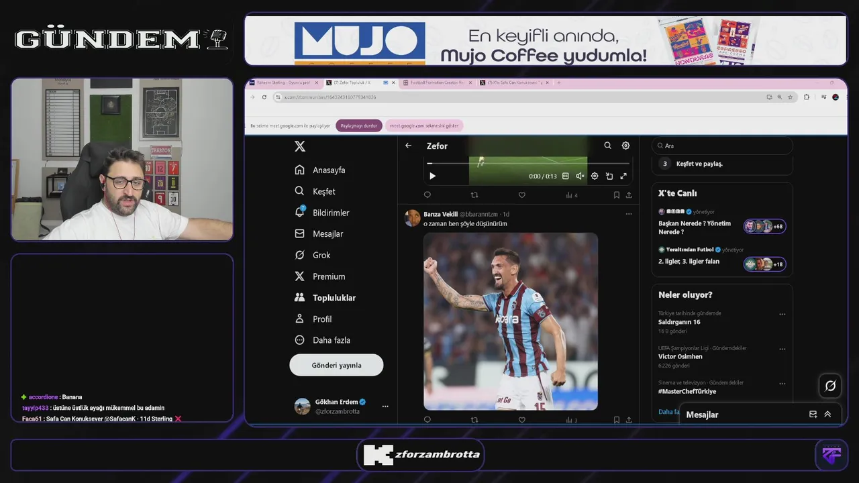Viewport: 859px width, 483px height.
Task: Go back using Zefor header arrow
Action: [x=408, y=146]
